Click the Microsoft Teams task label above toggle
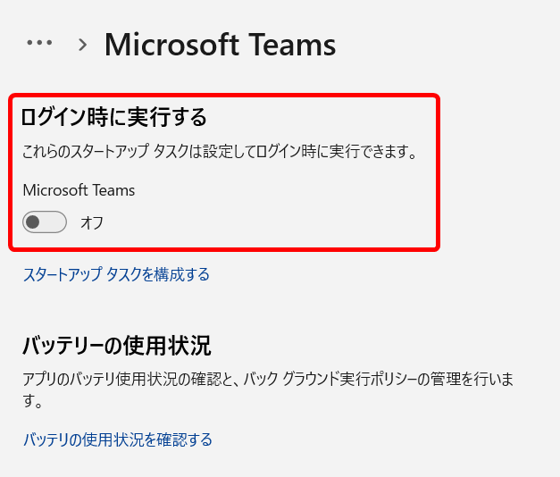The image size is (560, 477). pyautogui.click(x=79, y=190)
